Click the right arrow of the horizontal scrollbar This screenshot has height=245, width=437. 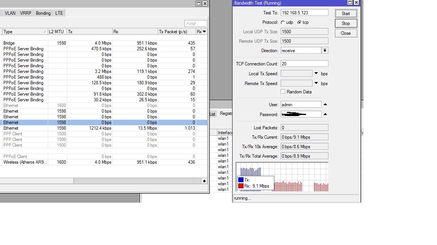pos(204,181)
